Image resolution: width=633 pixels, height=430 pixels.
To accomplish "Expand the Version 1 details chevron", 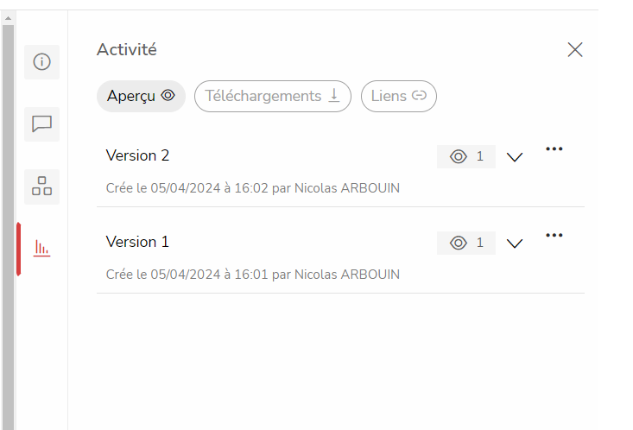I will tap(515, 243).
